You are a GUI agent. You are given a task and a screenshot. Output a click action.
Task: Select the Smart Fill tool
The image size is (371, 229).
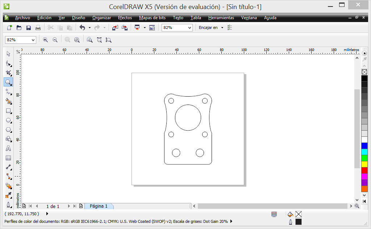(8, 101)
